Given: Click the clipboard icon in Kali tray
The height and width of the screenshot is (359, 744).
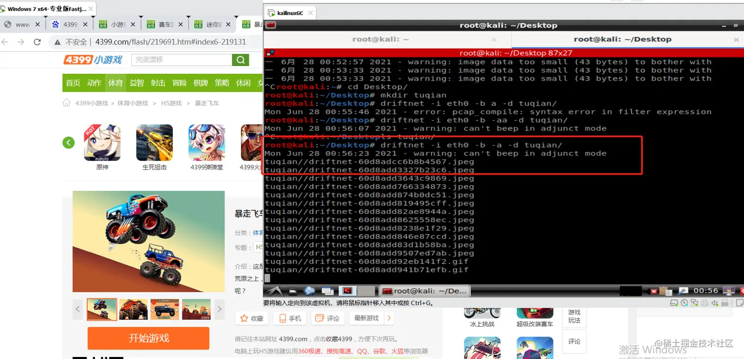Looking at the screenshot, I should (665, 291).
